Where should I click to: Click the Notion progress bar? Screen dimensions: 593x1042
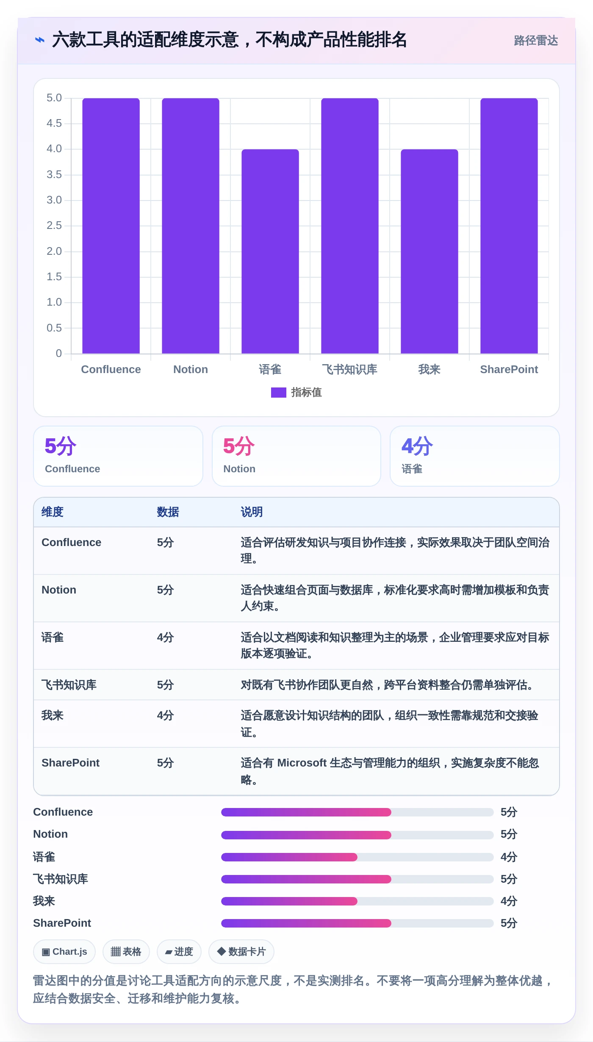point(357,835)
